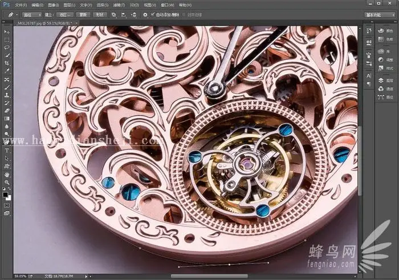This screenshot has width=399, height=280.
Task: Click path arrangement icon in options bar
Action: coord(133,15)
